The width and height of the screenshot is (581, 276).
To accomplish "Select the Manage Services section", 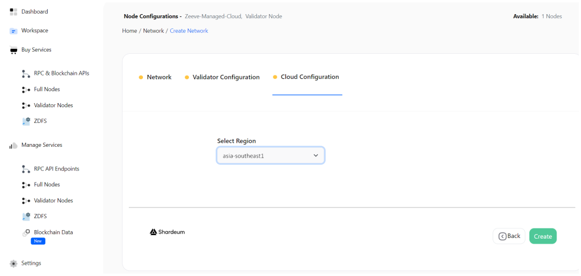I will (x=42, y=145).
